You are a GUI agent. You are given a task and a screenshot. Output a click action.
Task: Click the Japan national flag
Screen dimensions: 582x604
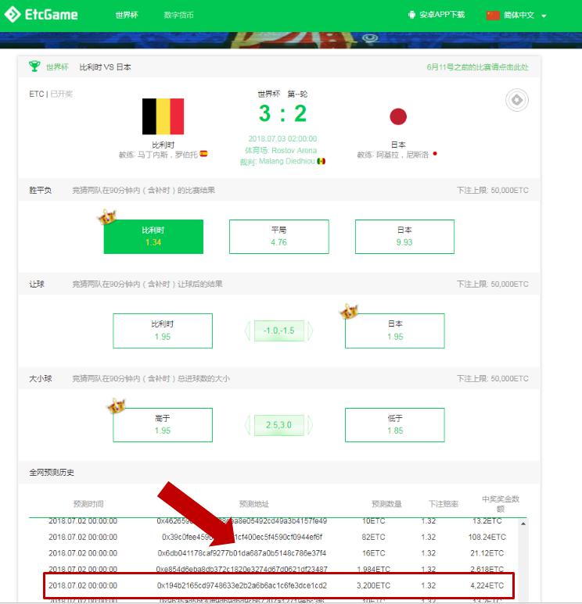coord(398,117)
